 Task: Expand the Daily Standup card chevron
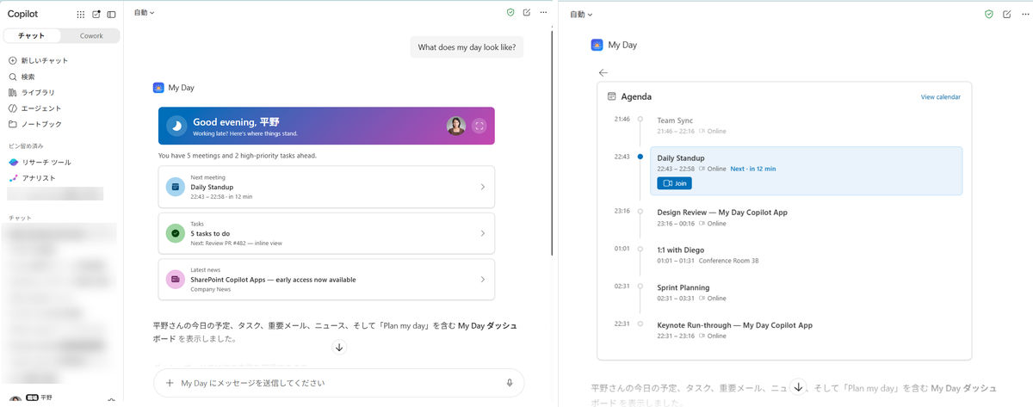pos(482,187)
